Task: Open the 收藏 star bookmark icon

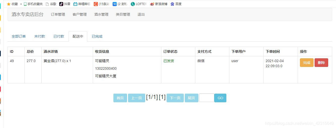Action: point(9,4)
